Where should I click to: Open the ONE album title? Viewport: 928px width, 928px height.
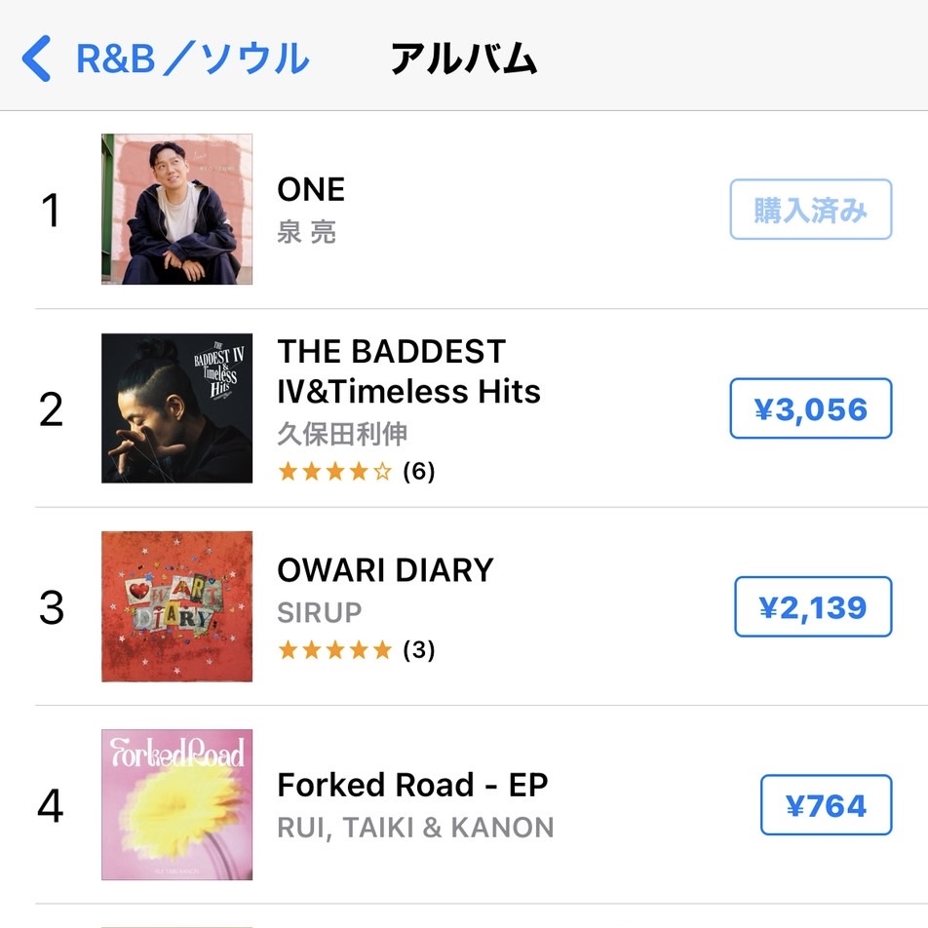point(311,189)
